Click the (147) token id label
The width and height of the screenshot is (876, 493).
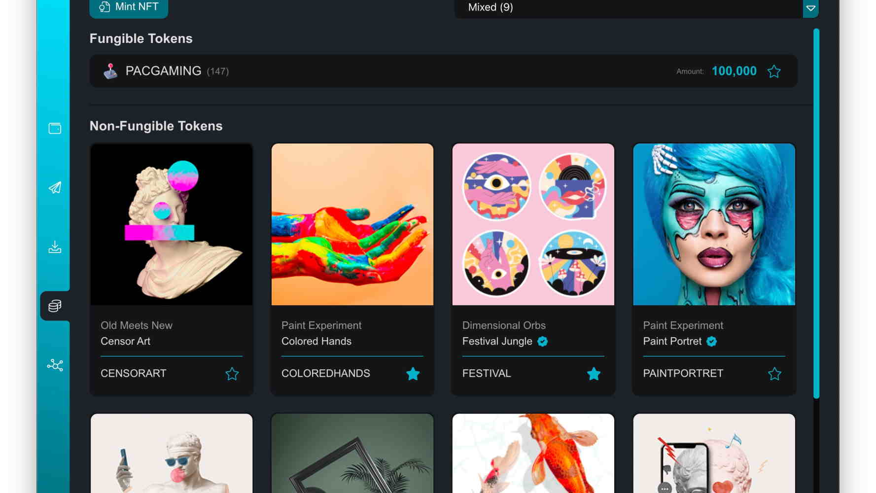(218, 71)
